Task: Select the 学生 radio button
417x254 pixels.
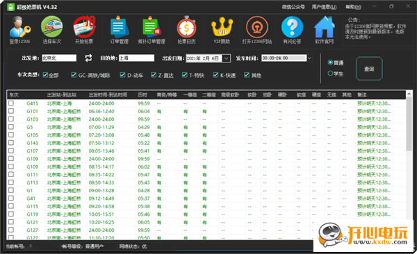Action: pos(331,74)
